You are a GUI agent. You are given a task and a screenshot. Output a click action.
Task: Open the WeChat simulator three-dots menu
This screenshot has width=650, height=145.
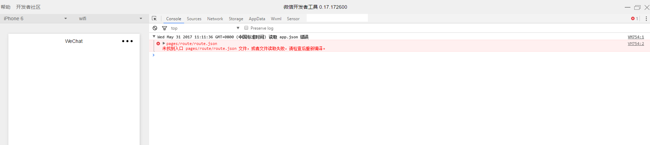127,41
